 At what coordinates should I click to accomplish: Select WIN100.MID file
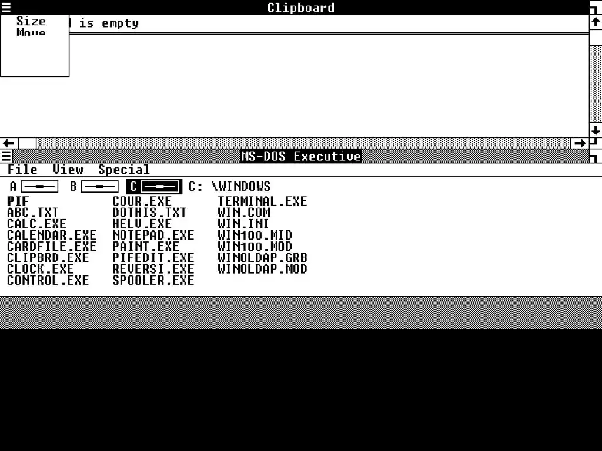[x=255, y=235]
